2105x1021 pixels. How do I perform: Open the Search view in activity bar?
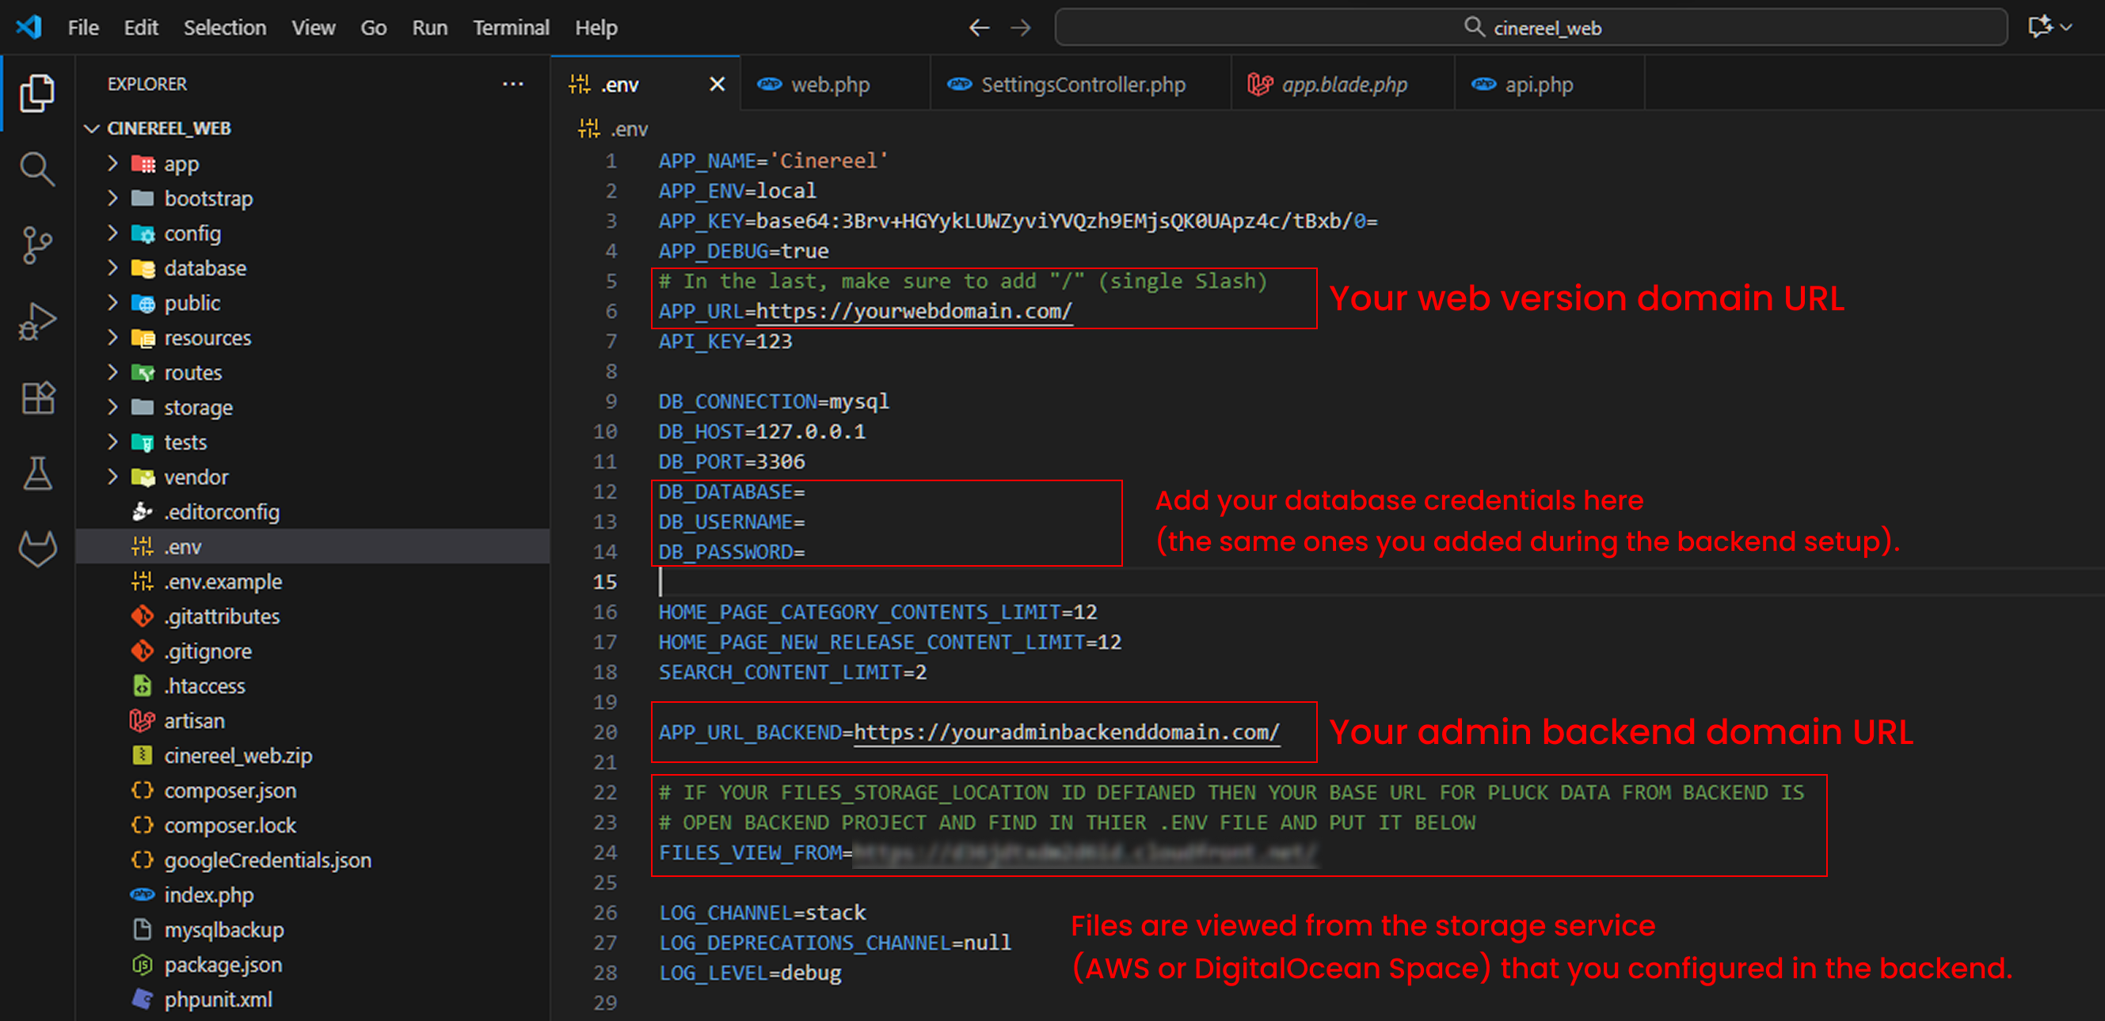pos(36,169)
